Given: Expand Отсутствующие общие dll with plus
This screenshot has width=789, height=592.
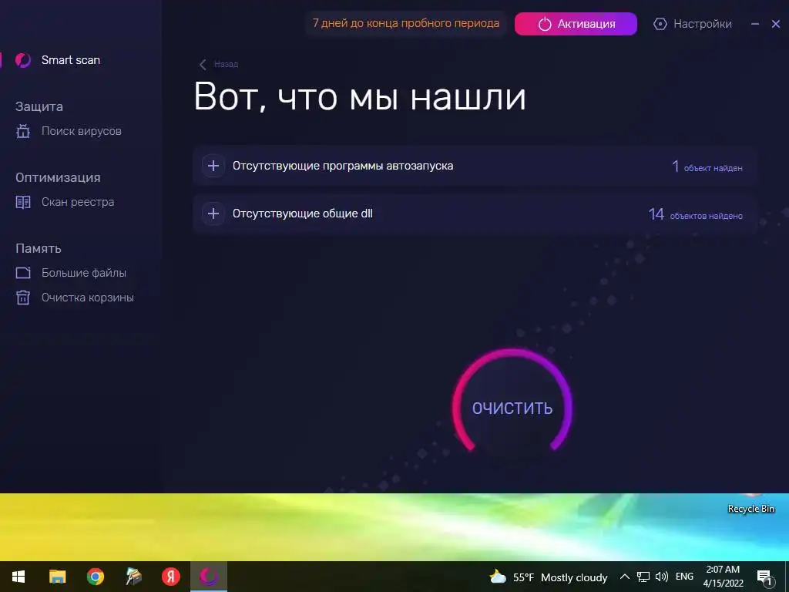Looking at the screenshot, I should tap(213, 214).
